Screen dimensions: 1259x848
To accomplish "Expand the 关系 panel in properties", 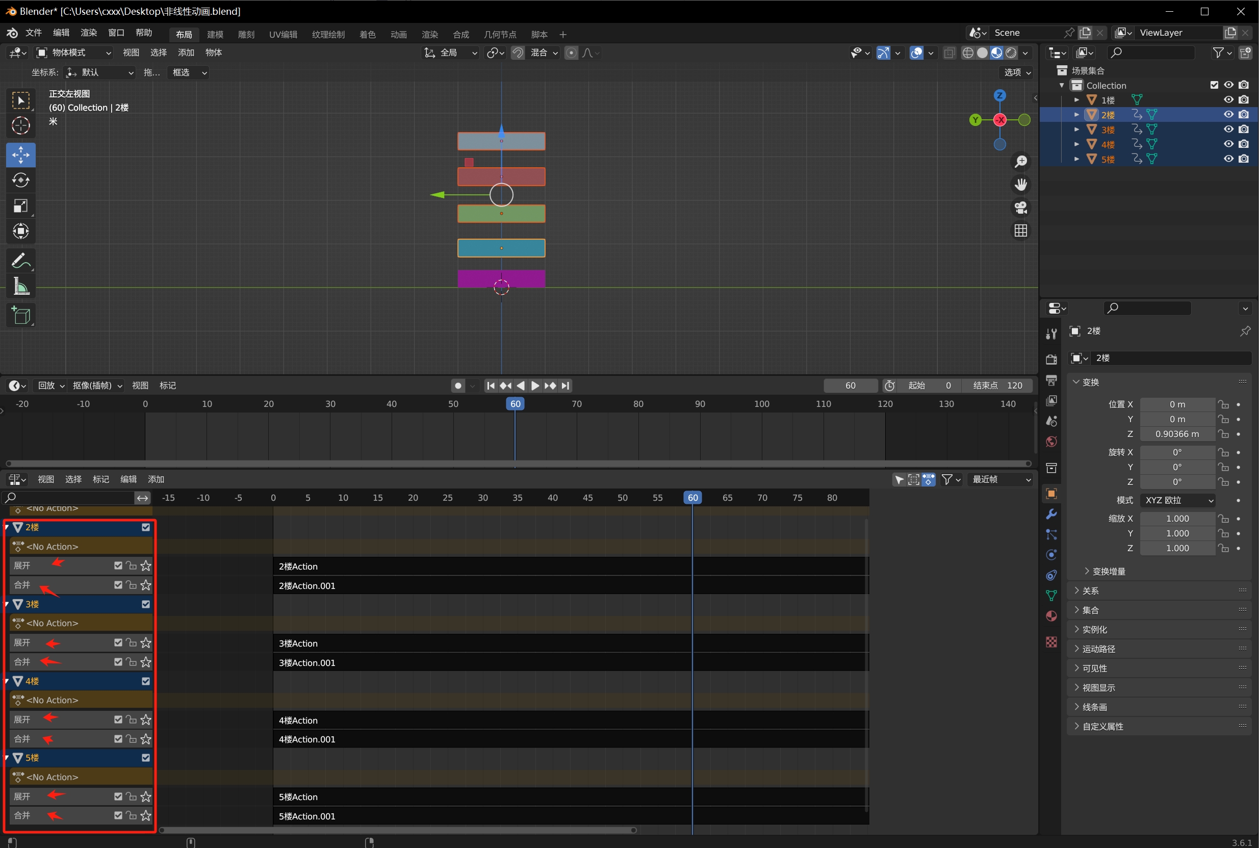I will point(1090,590).
